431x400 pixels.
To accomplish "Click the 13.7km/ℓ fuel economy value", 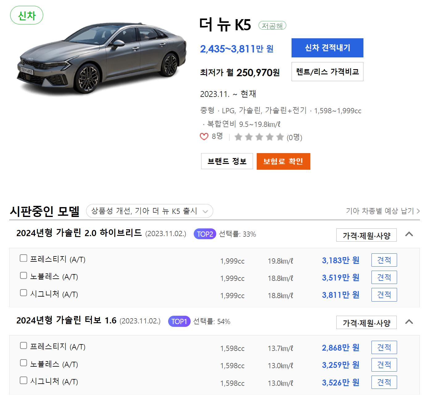I will tap(280, 348).
